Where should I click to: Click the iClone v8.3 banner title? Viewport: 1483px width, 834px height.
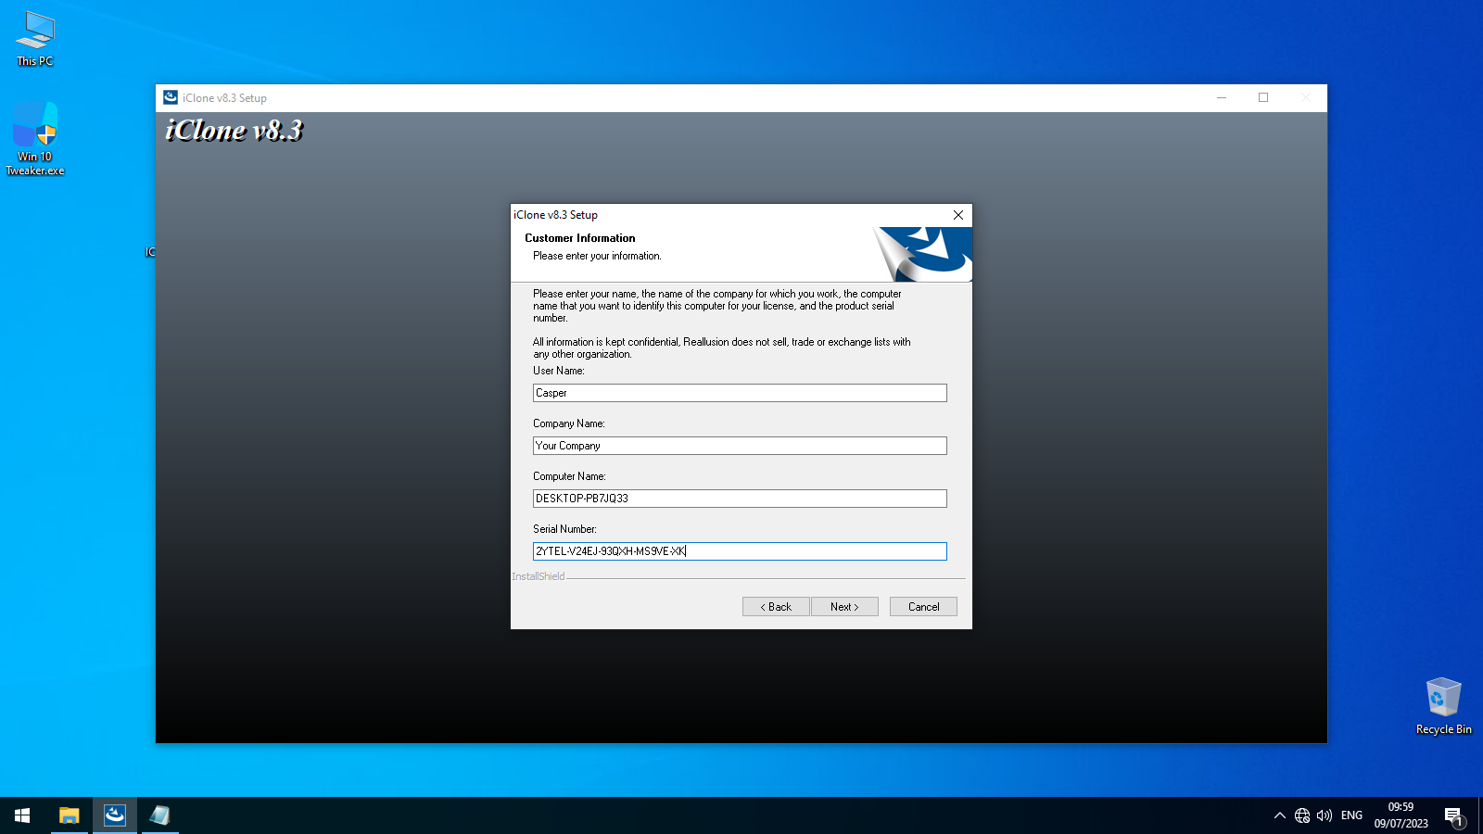[x=234, y=131]
